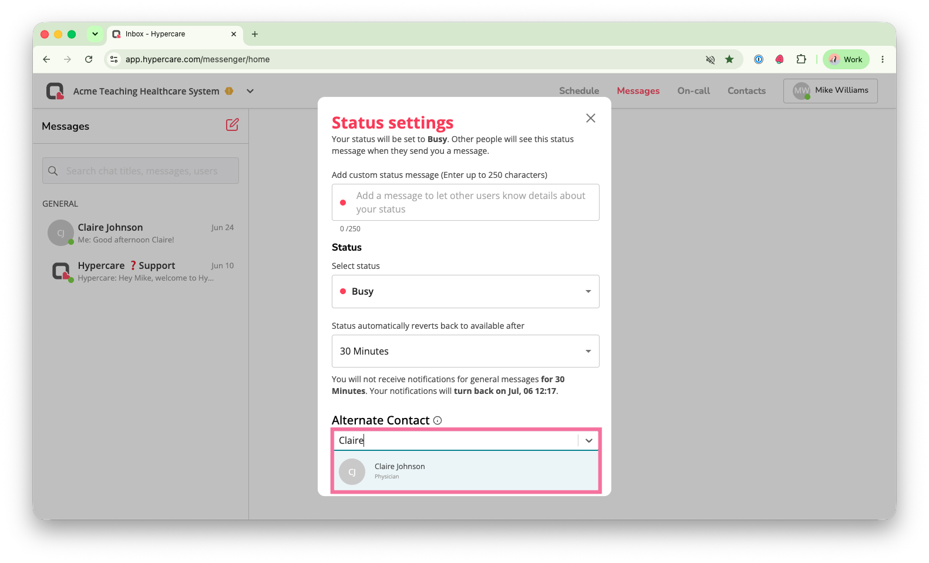
Task: Click the Status settings heading
Action: point(393,123)
